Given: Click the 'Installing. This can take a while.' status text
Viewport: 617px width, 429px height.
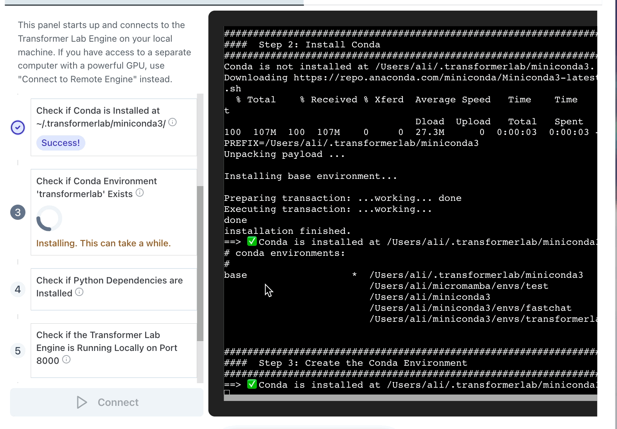Looking at the screenshot, I should point(103,243).
